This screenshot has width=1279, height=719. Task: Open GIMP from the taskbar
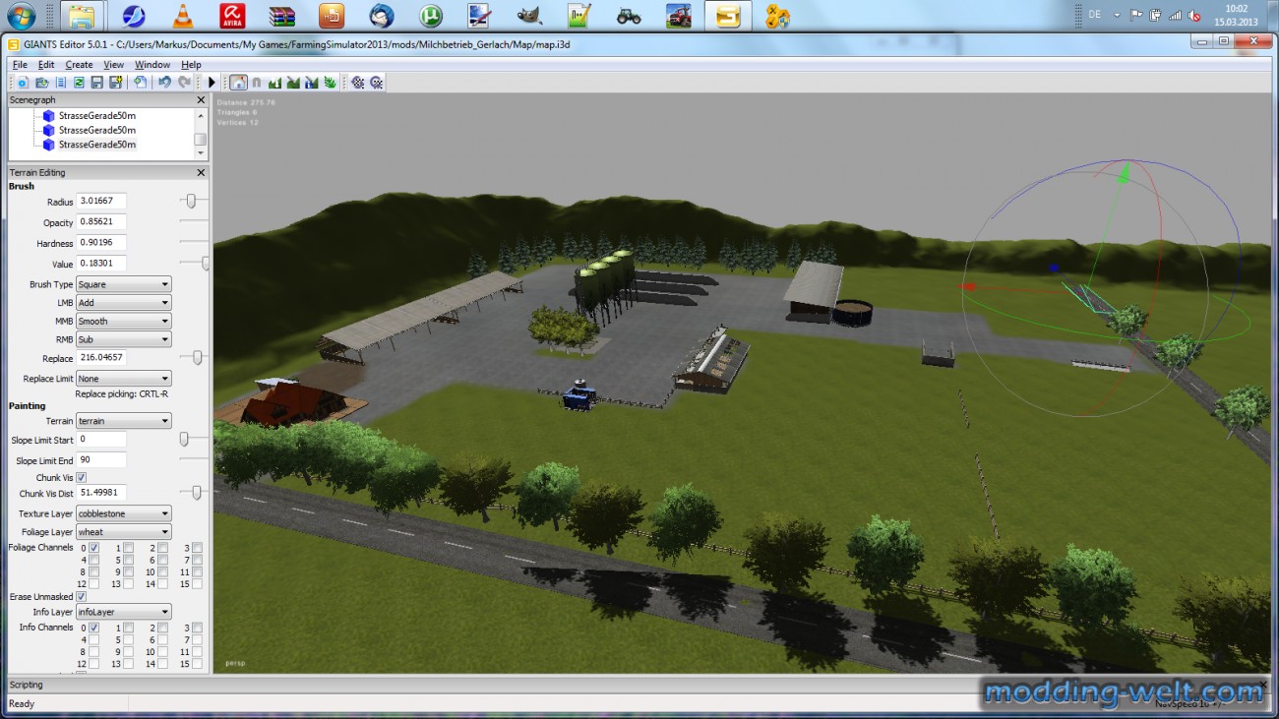(530, 15)
